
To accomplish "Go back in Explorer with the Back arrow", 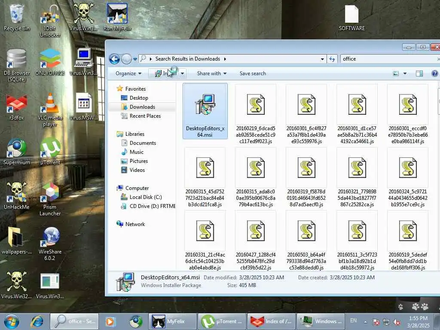I will (x=114, y=59).
